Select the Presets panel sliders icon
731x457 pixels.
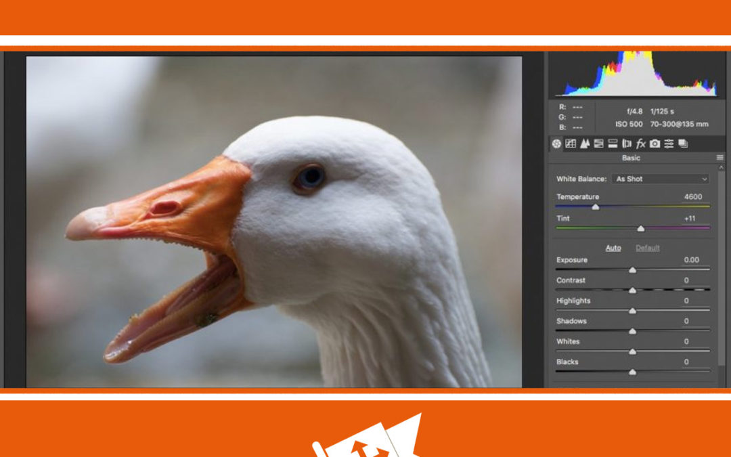click(x=669, y=144)
